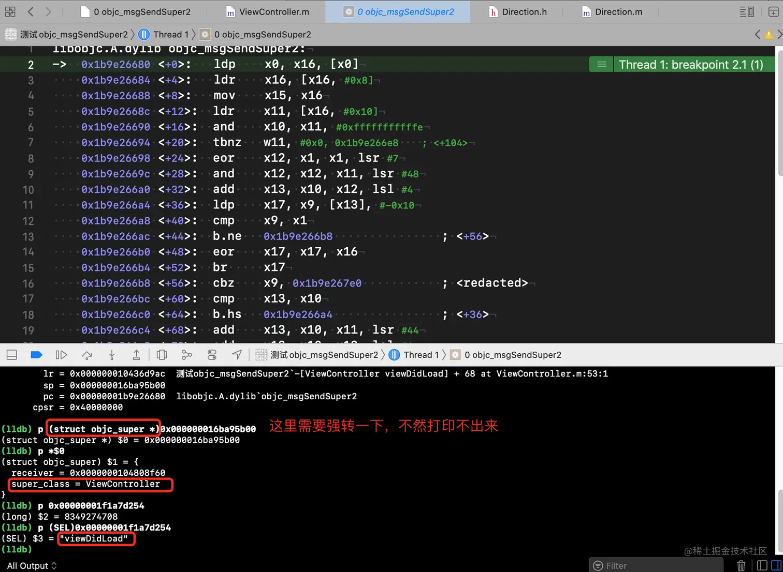Click console output "viewDidLoad"
The width and height of the screenshot is (783, 572).
(x=94, y=538)
